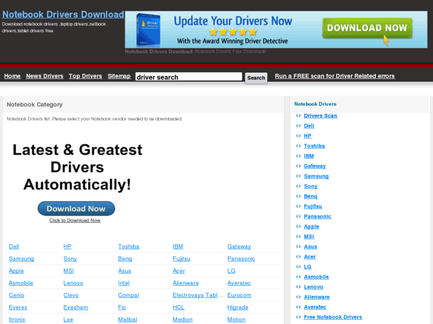Image resolution: width=433 pixels, height=324 pixels.
Task: Click the arrows icon beside sidebar Dell
Action: (298, 126)
